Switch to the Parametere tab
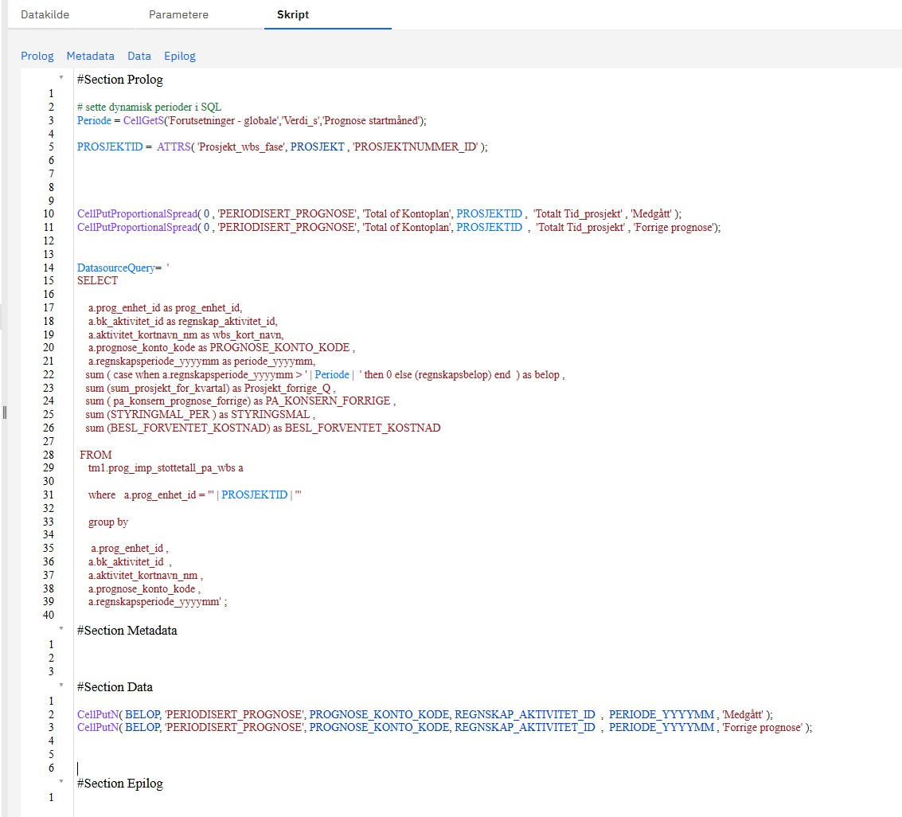 coord(178,14)
